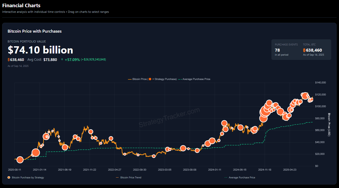339x188 pixels.
Task: Click the green up arrow beside +57.09%
Action: [62, 60]
